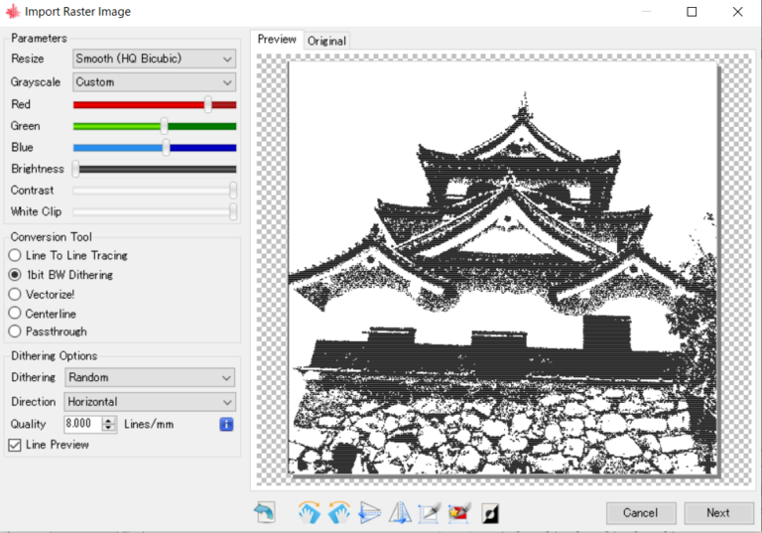Select Line To Line Tracing option
The image size is (762, 533).
[x=15, y=256]
